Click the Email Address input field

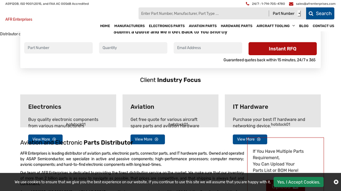coord(208,48)
